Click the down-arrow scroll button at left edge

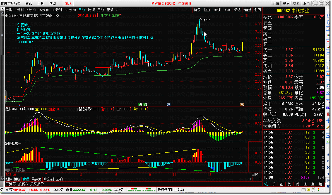[x=3, y=179]
